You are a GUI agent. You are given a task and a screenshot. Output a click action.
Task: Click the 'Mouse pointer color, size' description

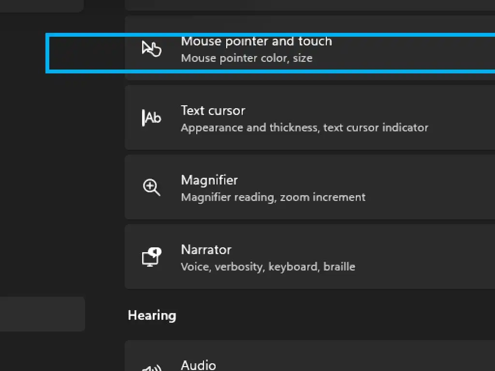click(x=247, y=58)
